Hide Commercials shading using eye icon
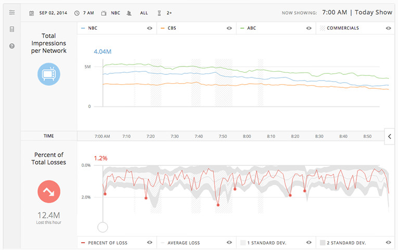The width and height of the screenshot is (398, 250). point(388,28)
